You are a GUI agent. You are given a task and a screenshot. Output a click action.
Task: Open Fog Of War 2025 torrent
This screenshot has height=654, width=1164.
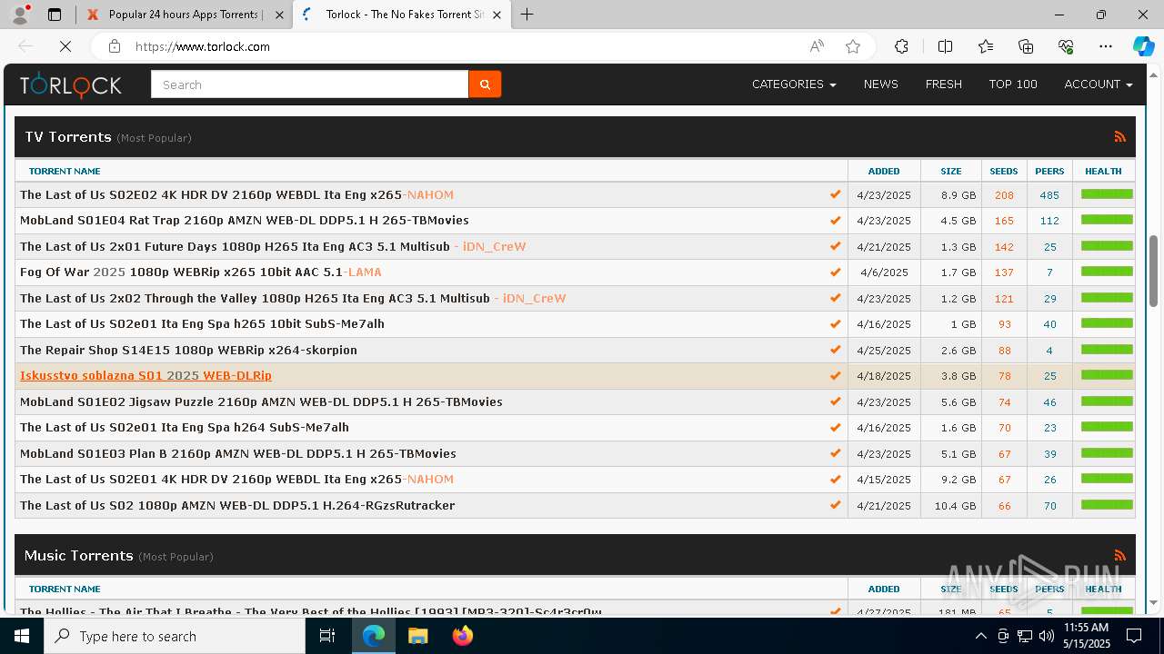pyautogui.click(x=201, y=272)
